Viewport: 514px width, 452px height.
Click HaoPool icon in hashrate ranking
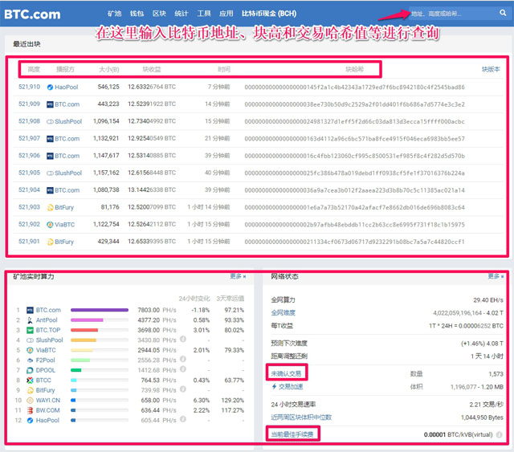(30, 420)
